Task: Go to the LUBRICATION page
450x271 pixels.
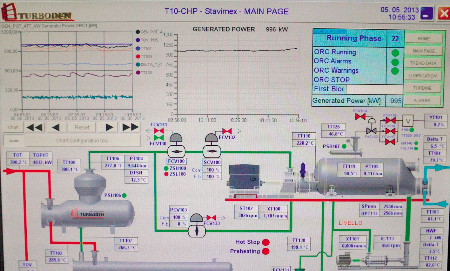Action: 423,76
